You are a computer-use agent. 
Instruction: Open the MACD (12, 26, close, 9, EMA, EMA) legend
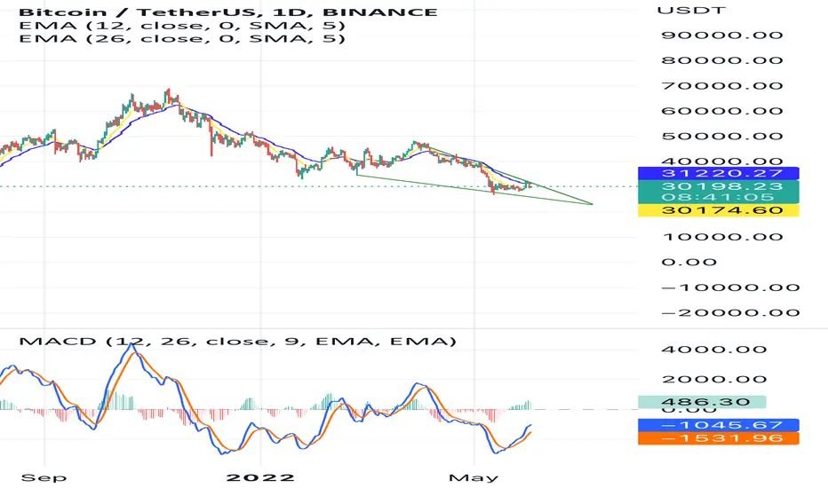click(x=237, y=342)
